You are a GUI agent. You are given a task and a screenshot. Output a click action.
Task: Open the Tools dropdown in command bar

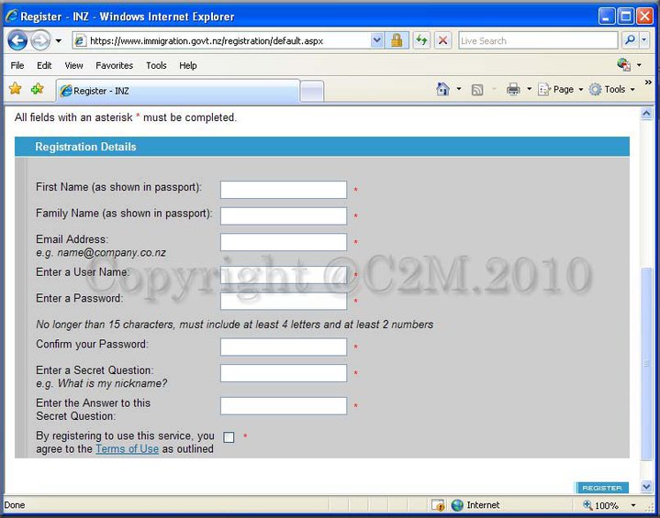(x=613, y=89)
